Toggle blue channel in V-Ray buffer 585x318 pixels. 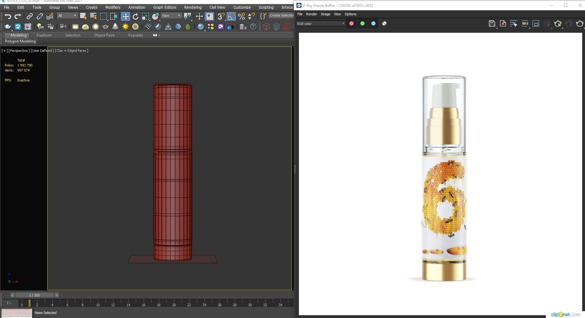tap(373, 23)
